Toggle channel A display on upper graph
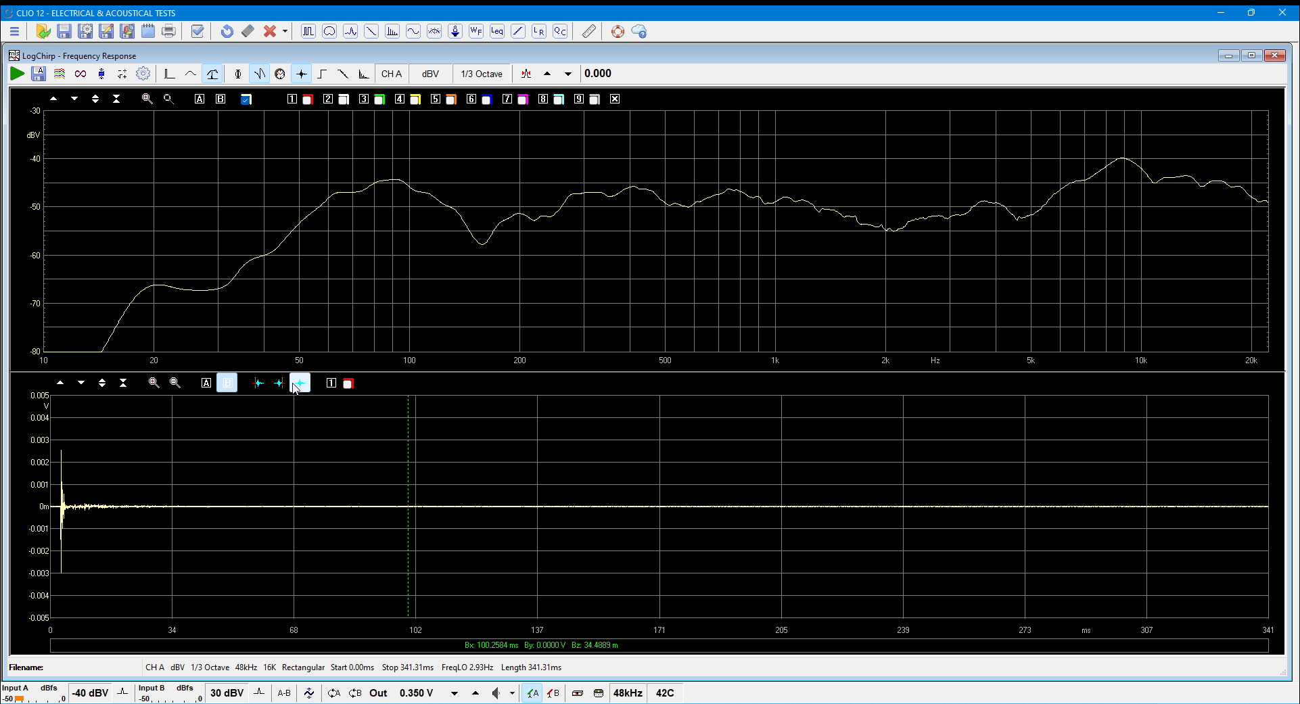 [x=200, y=99]
